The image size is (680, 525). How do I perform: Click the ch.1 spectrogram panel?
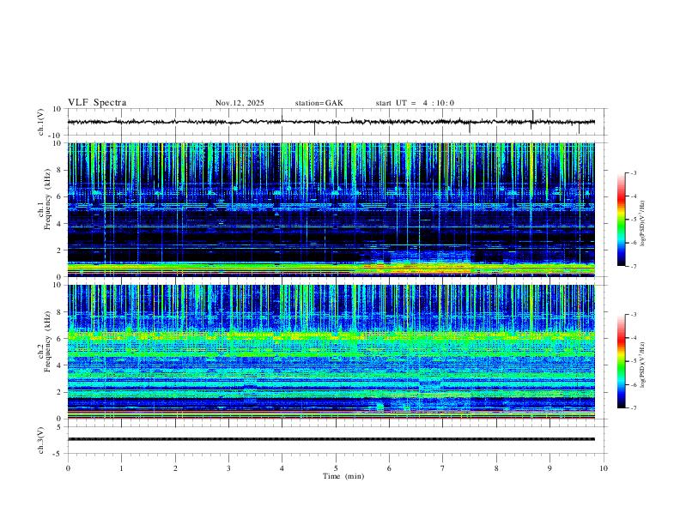click(331, 209)
